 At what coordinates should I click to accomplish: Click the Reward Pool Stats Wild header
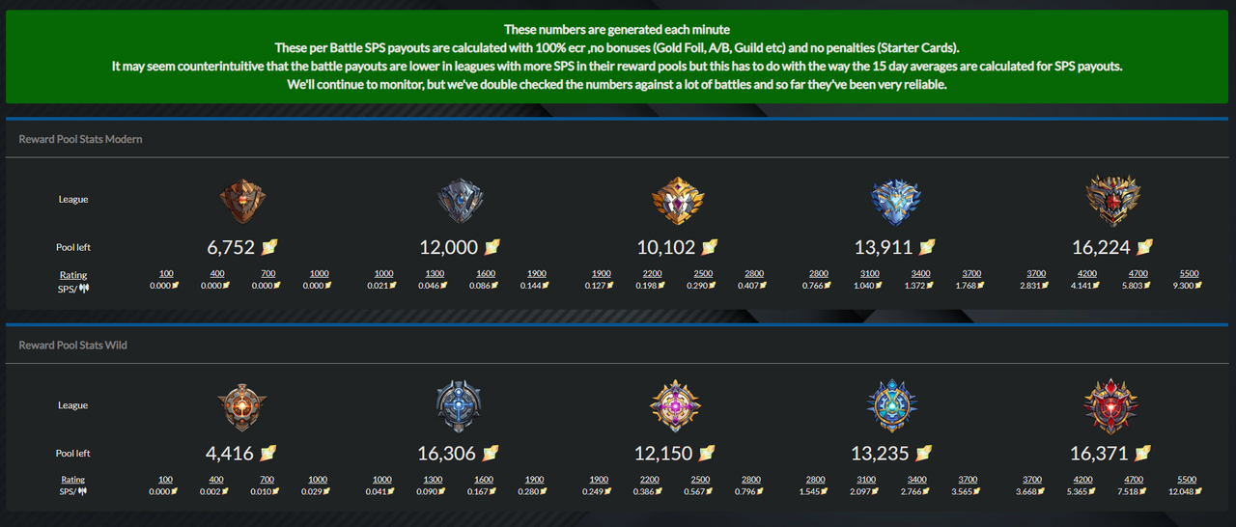73,345
